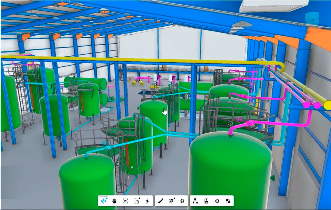
Task: Toggle the Explode Model layers icon
Action: 182,201
